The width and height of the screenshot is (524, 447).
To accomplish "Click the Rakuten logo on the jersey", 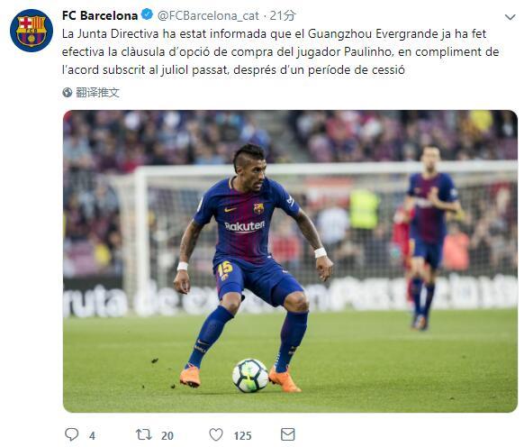I will [x=245, y=226].
